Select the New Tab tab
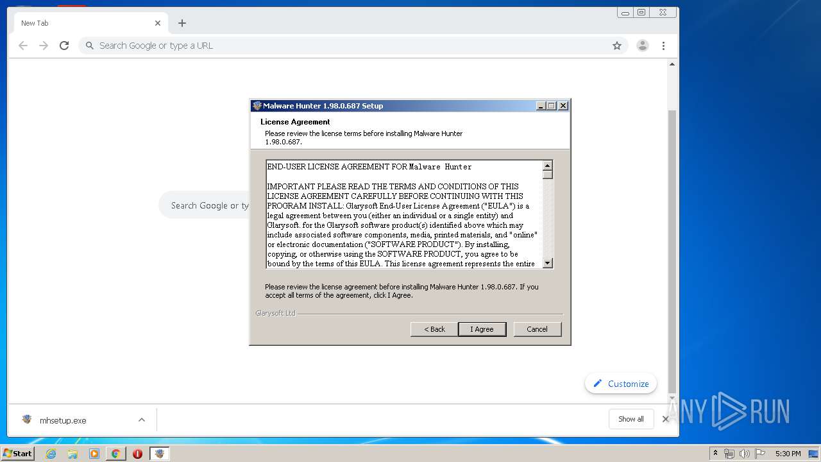Image resolution: width=821 pixels, height=462 pixels. [90, 23]
